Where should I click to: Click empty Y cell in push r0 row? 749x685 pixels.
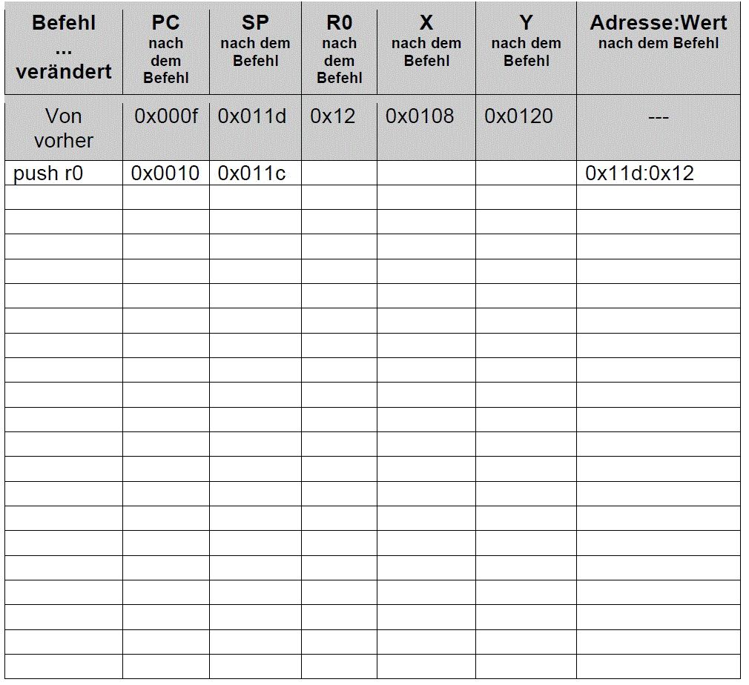[x=526, y=173]
